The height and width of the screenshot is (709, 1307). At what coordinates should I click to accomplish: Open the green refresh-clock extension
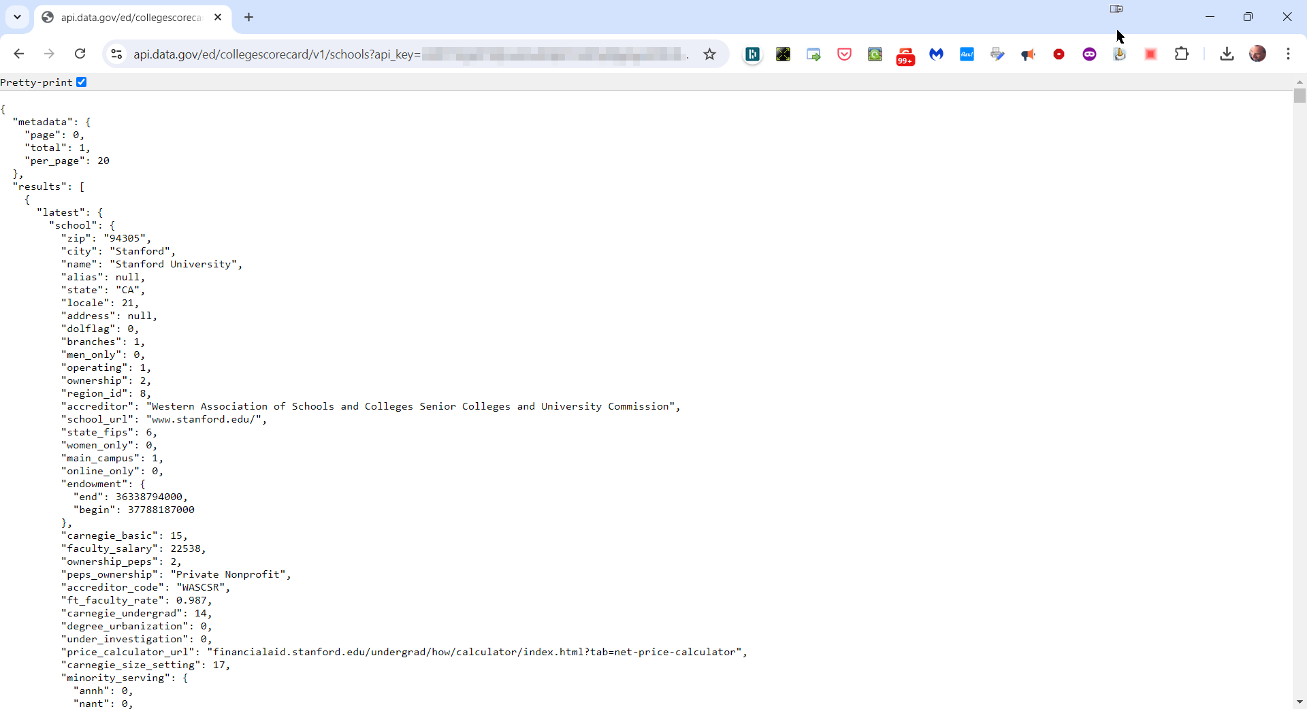click(x=875, y=54)
